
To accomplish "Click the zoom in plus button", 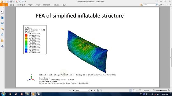I will point(169,90).
